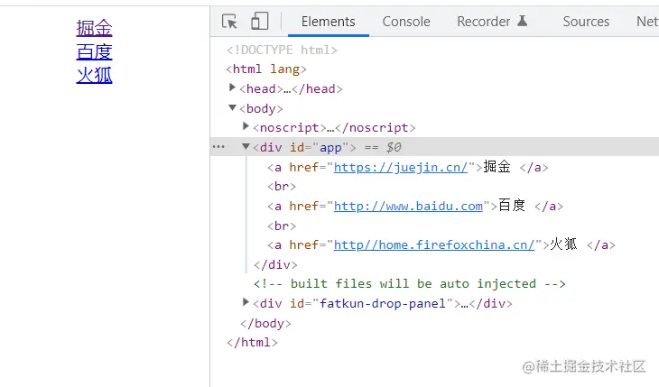The image size is (659, 387).
Task: Open the Recorder tab
Action: pyautogui.click(x=484, y=22)
